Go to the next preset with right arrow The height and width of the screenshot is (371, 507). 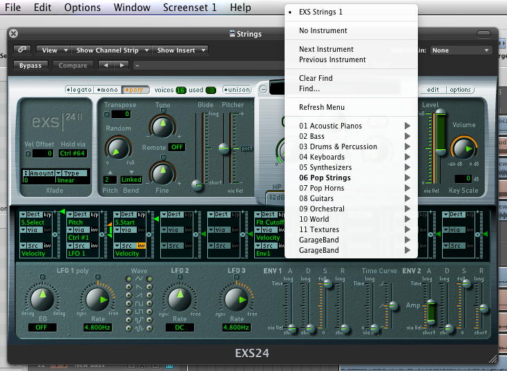(122, 66)
